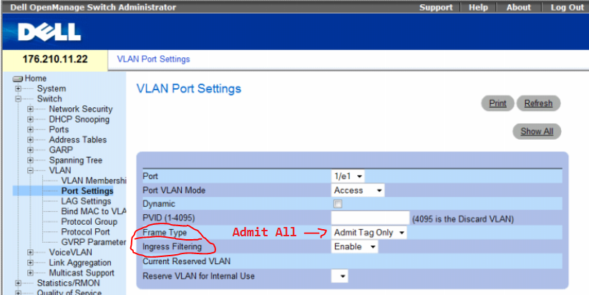589x295 pixels.
Task: Collapse the Switch tree node
Action: coord(18,99)
